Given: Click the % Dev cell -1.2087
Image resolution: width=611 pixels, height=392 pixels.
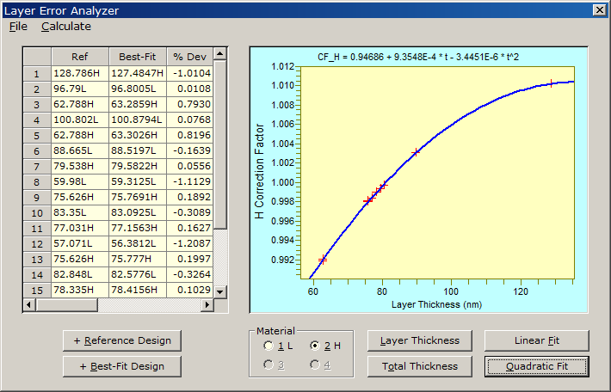Looking at the screenshot, I should click(x=190, y=243).
